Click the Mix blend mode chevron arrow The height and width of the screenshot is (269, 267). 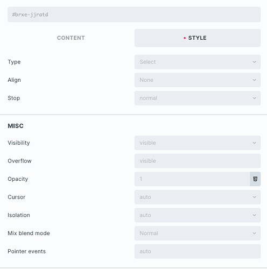(254, 233)
